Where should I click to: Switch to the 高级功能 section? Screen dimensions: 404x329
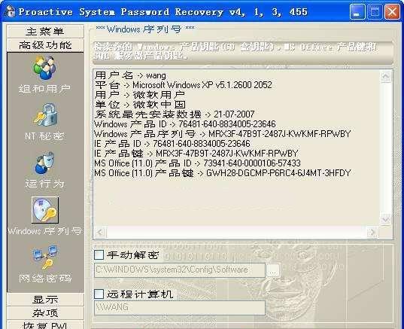(45, 45)
